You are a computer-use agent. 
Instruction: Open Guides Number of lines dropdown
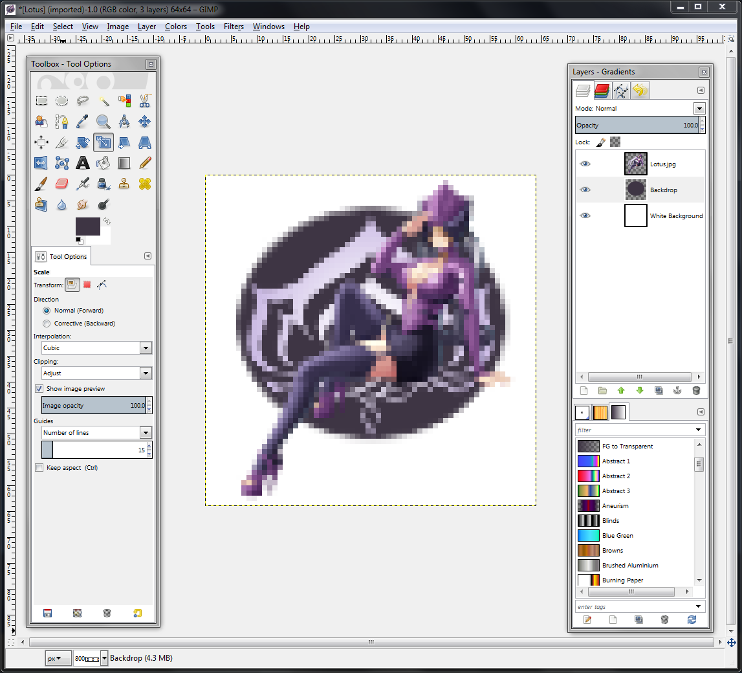[x=97, y=432]
